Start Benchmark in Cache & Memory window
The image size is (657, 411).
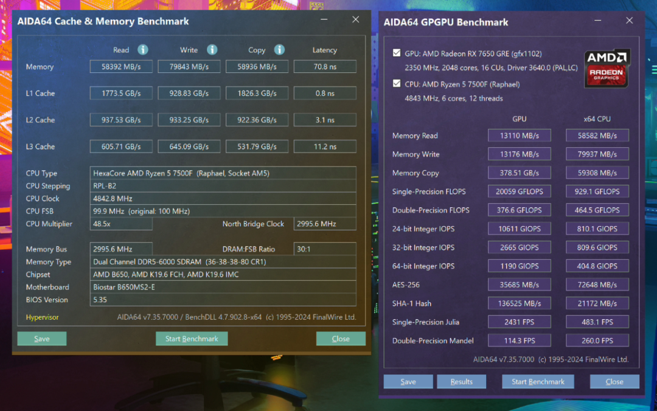coord(192,339)
